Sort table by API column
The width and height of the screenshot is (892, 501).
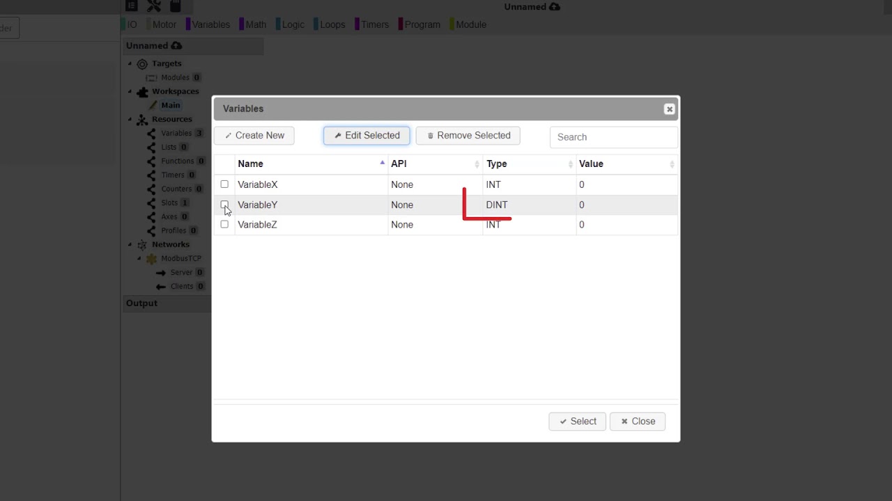pyautogui.click(x=436, y=164)
